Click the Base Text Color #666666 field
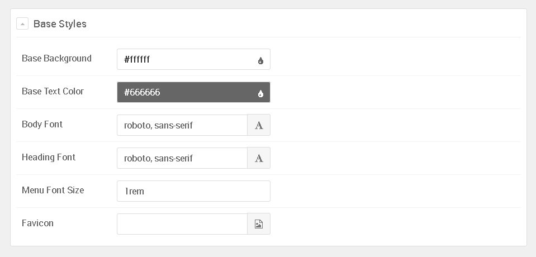Viewport: 536px width, 257px height. 184,92
